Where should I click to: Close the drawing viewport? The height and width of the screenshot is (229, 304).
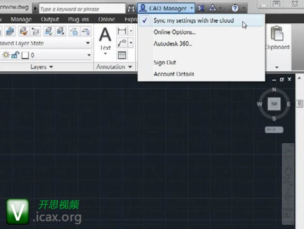(x=289, y=79)
